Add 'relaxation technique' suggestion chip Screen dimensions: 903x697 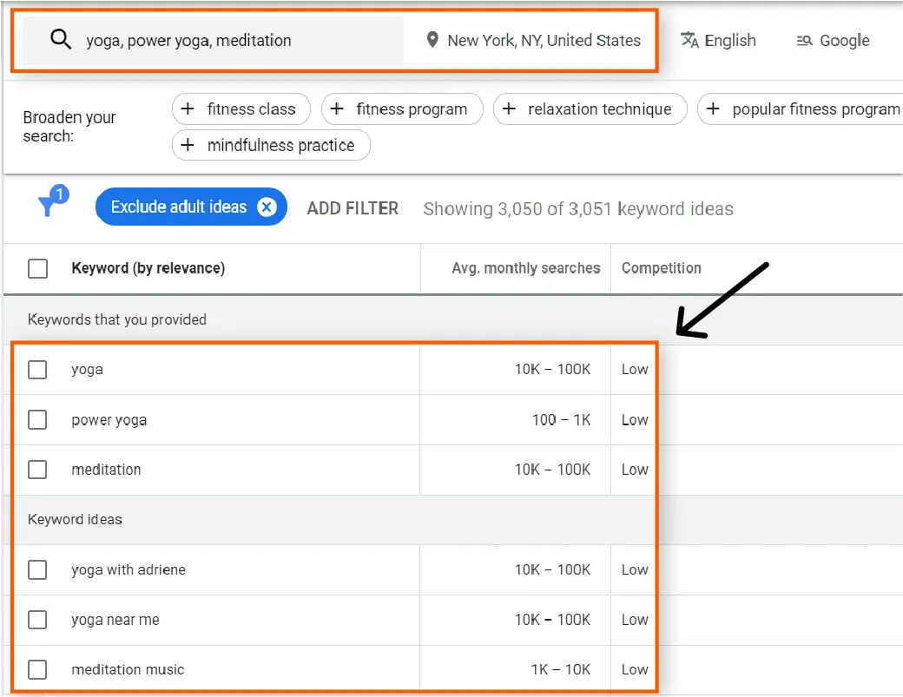(x=590, y=109)
